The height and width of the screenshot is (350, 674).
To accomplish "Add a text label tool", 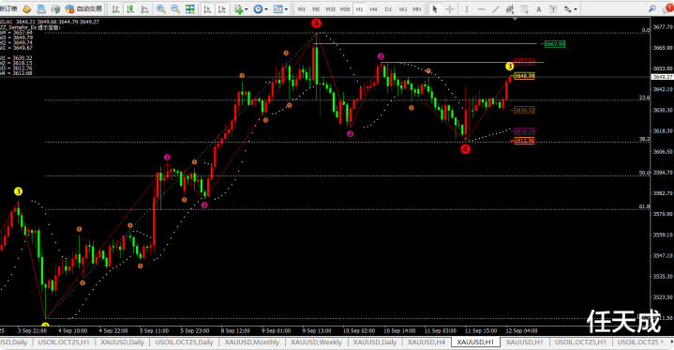I will coord(539,8).
